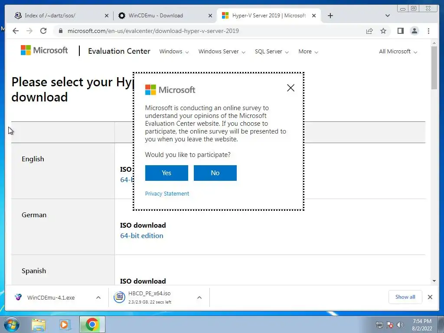This screenshot has height=333, width=444.
Task: Close the survey dialog with X
Action: pos(291,88)
